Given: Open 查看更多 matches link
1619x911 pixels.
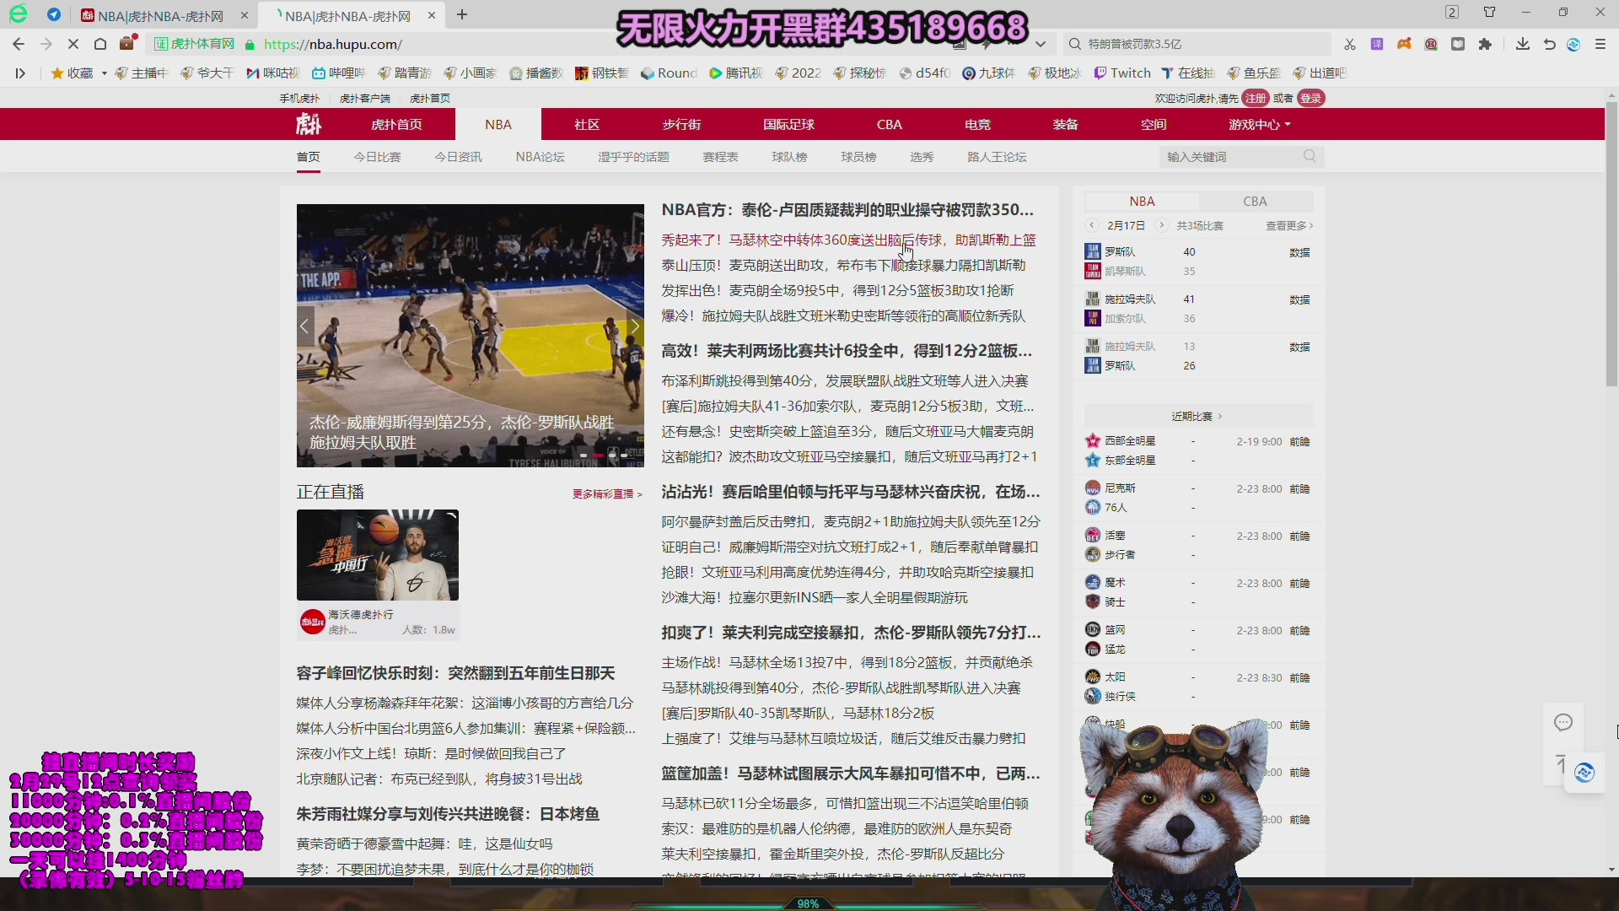Looking at the screenshot, I should tap(1289, 225).
